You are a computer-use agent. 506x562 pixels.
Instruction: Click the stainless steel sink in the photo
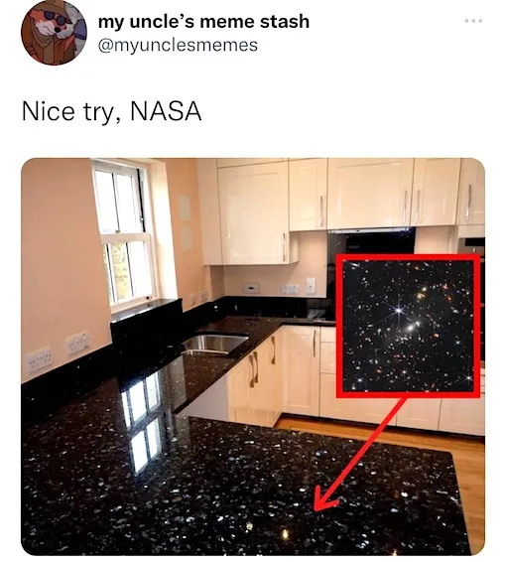point(213,345)
